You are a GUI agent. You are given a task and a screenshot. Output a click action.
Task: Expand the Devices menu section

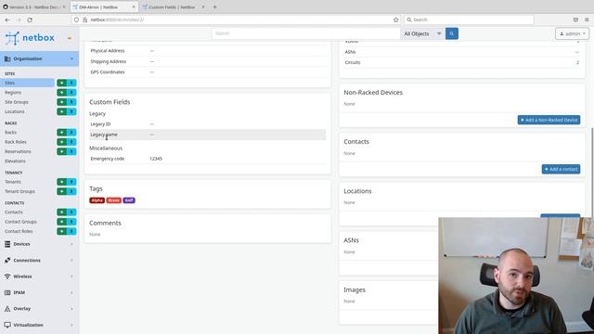pos(39,244)
